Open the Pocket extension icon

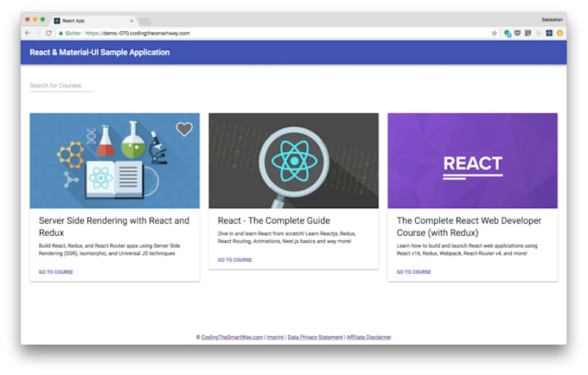517,33
